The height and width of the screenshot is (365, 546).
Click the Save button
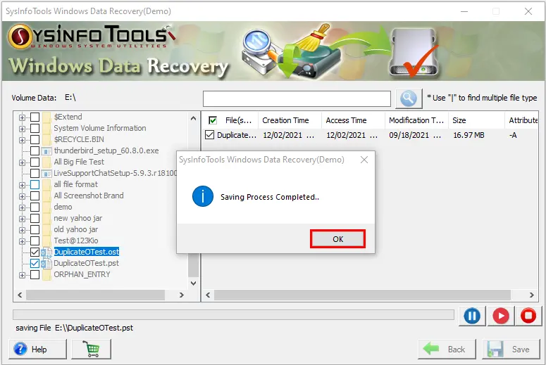[511, 349]
